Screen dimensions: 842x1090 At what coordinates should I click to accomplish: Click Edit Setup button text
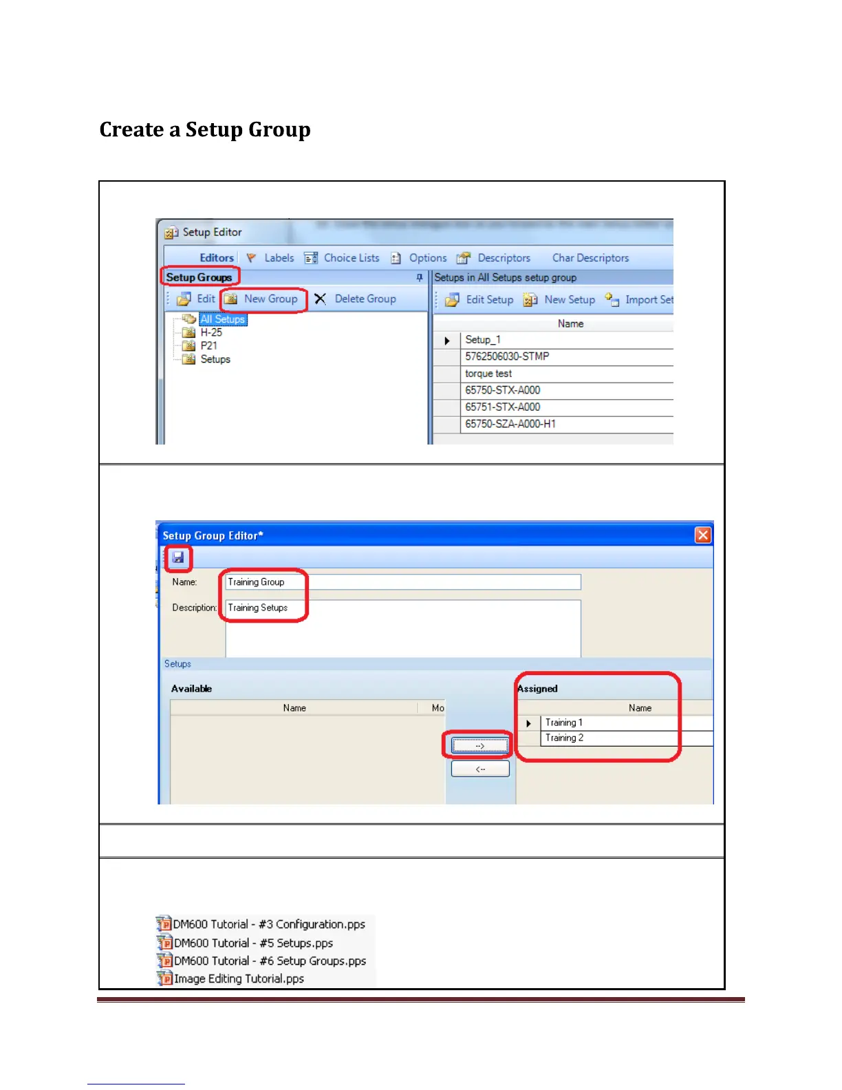coord(490,300)
